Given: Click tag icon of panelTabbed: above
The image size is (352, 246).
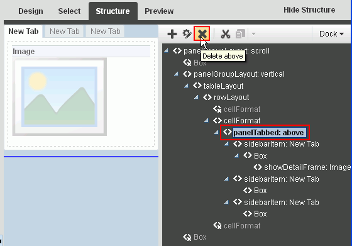Looking at the screenshot, I should (228, 132).
